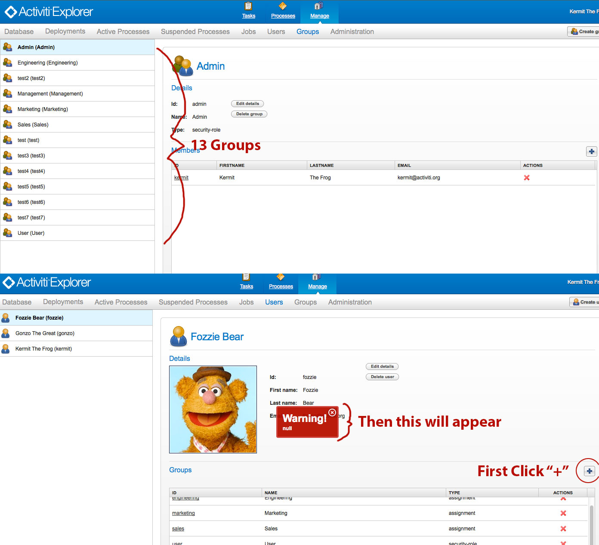
Task: Open the marketing group link in Fozzie's groups
Action: (x=183, y=513)
